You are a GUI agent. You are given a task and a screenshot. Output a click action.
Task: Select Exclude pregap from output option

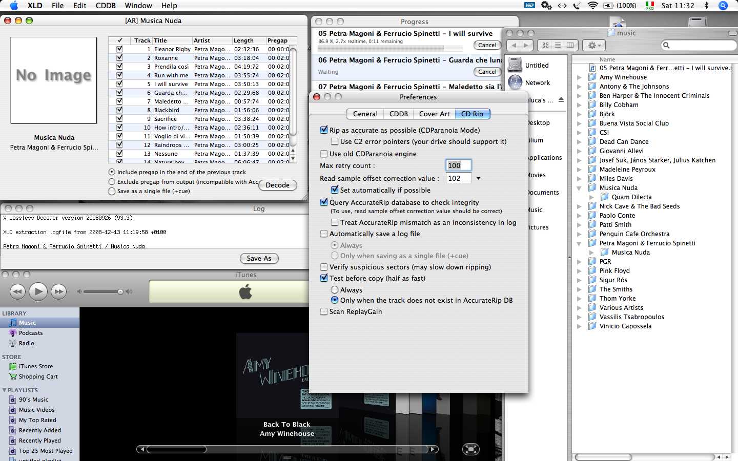point(112,182)
